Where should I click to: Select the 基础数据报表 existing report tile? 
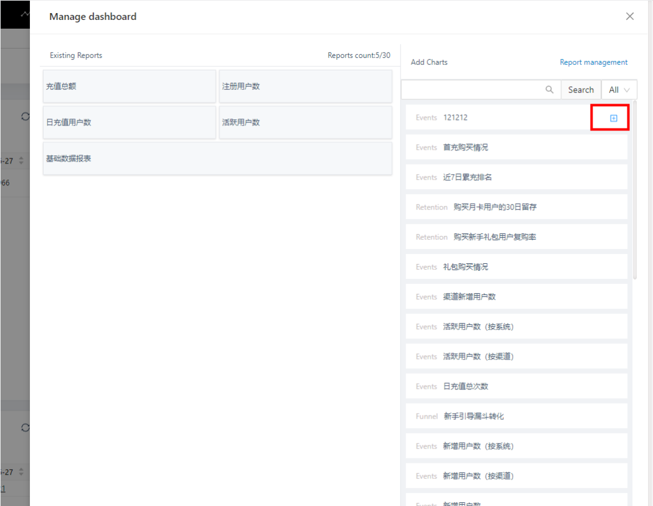coord(217,158)
